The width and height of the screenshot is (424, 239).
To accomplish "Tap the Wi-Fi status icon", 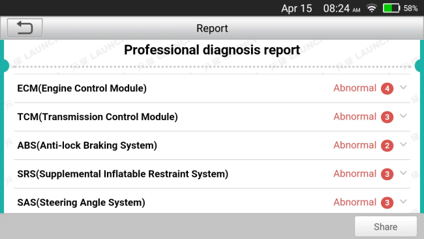I will coord(372,8).
